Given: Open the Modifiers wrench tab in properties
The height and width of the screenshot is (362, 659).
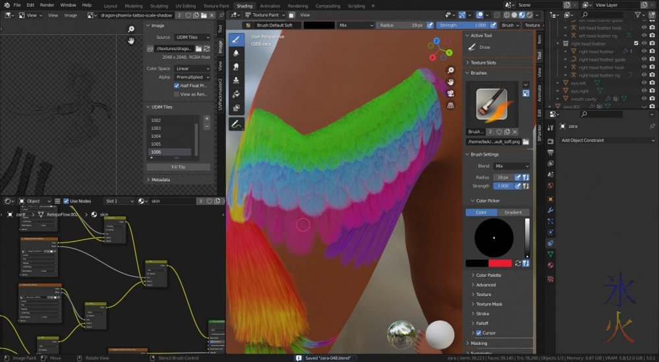Looking at the screenshot, I should pos(550,210).
